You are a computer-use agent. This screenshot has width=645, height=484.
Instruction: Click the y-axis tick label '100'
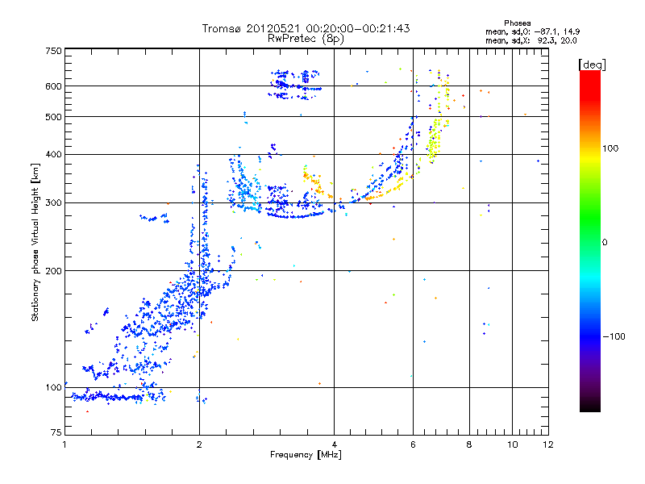(x=53, y=387)
